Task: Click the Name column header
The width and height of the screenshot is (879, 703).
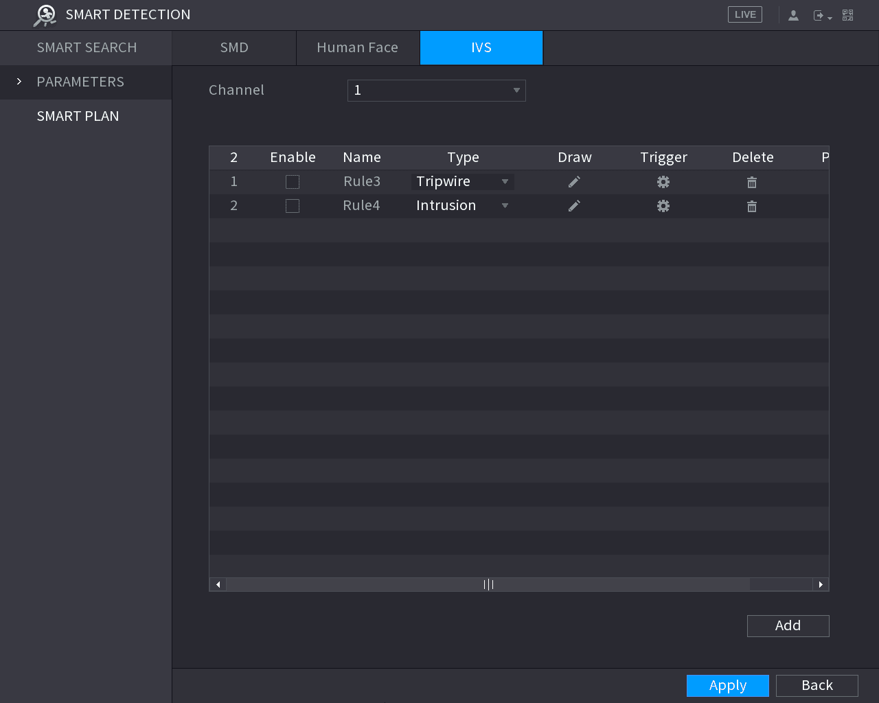Action: (x=362, y=158)
